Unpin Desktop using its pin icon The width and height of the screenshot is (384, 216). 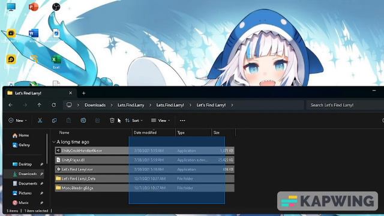coord(41,164)
